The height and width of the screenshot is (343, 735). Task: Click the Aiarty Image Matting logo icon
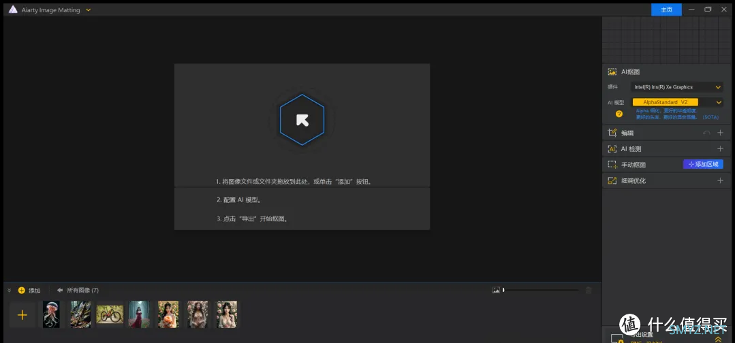pos(13,10)
